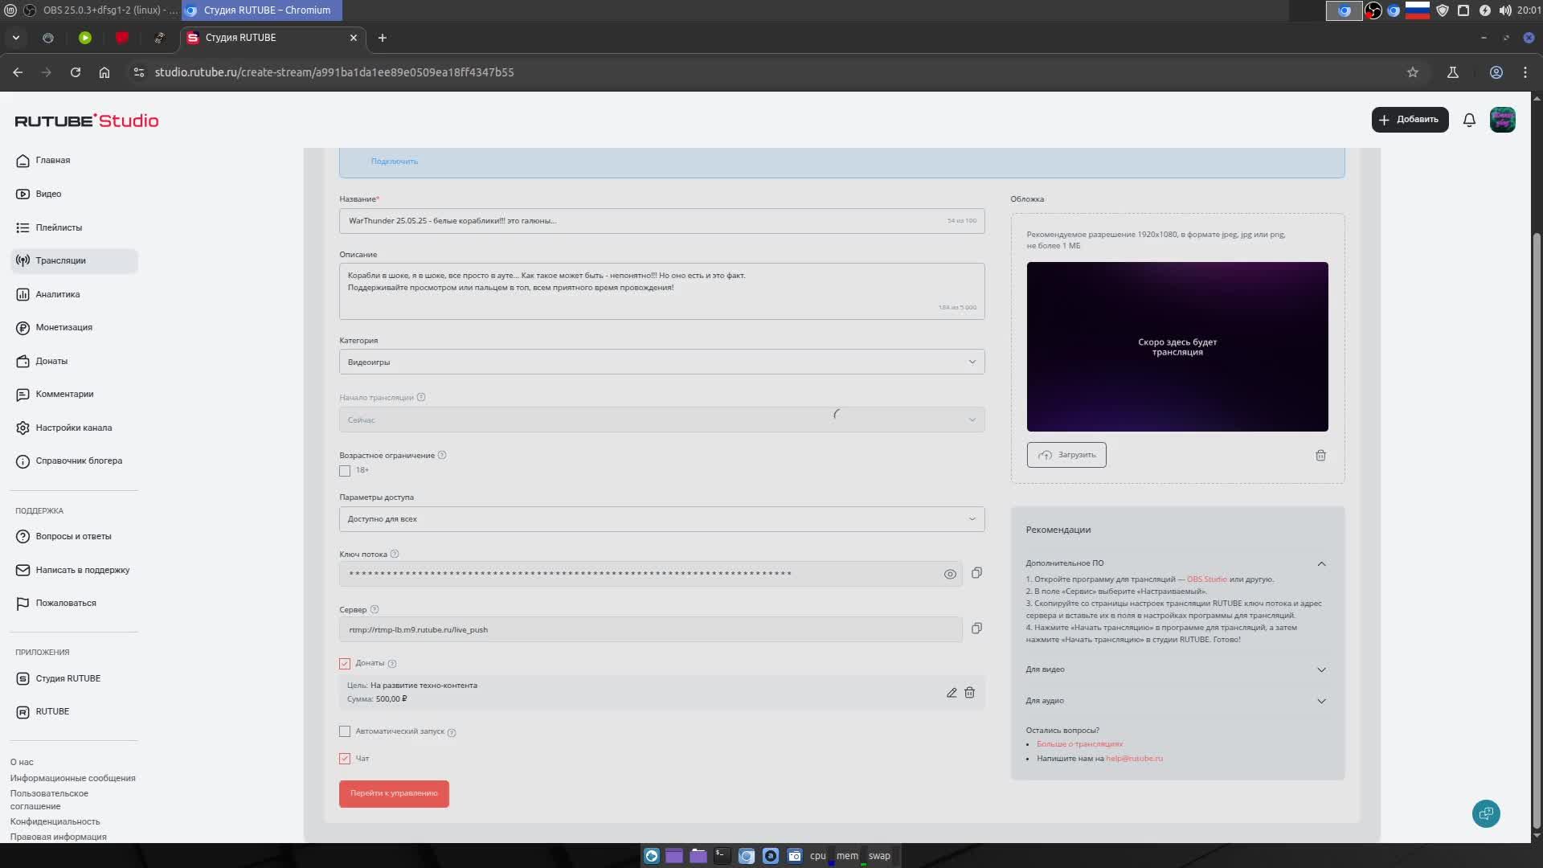Open system volume control
1543x868 pixels.
click(1504, 10)
